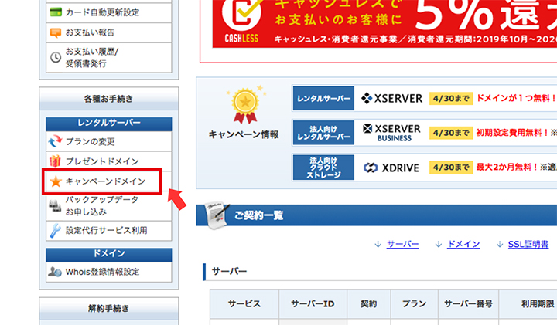Click the orange speech bubble icon for お支払い報告

(x=56, y=32)
